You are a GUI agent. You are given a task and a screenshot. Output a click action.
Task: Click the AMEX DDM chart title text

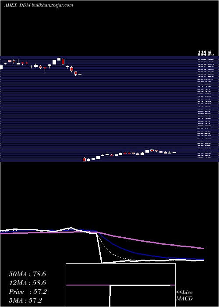[17, 5]
